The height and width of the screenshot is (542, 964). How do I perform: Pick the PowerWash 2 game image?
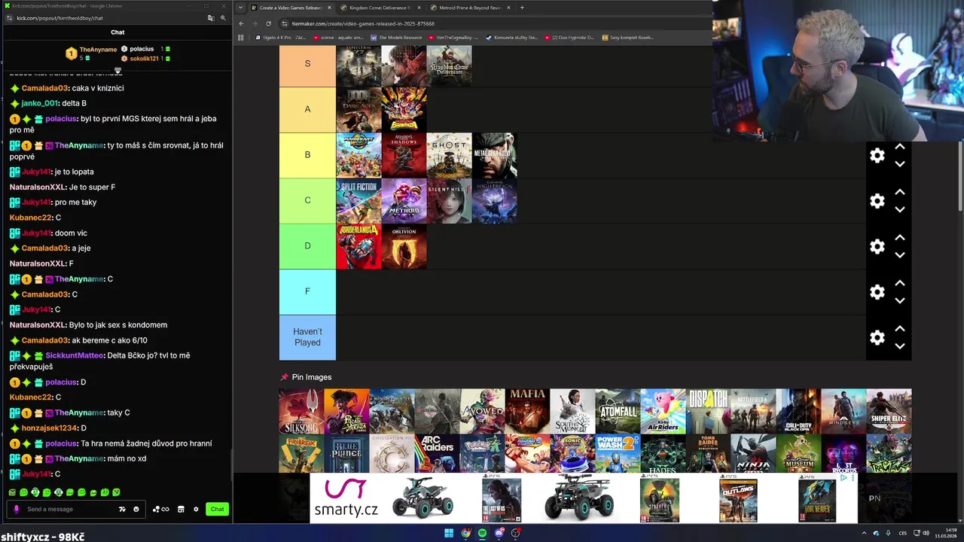(618, 454)
